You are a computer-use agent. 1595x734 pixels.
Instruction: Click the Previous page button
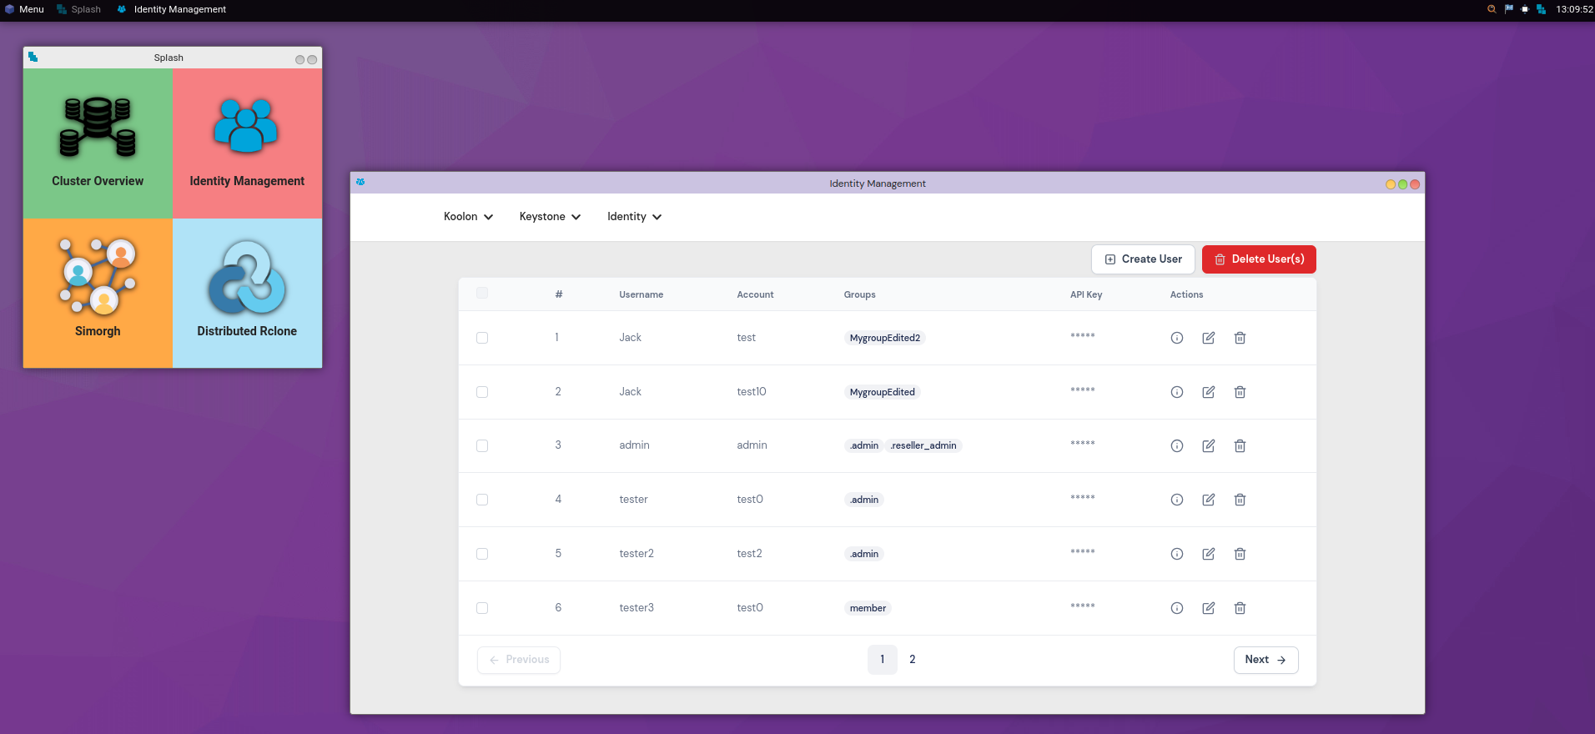[x=519, y=660]
